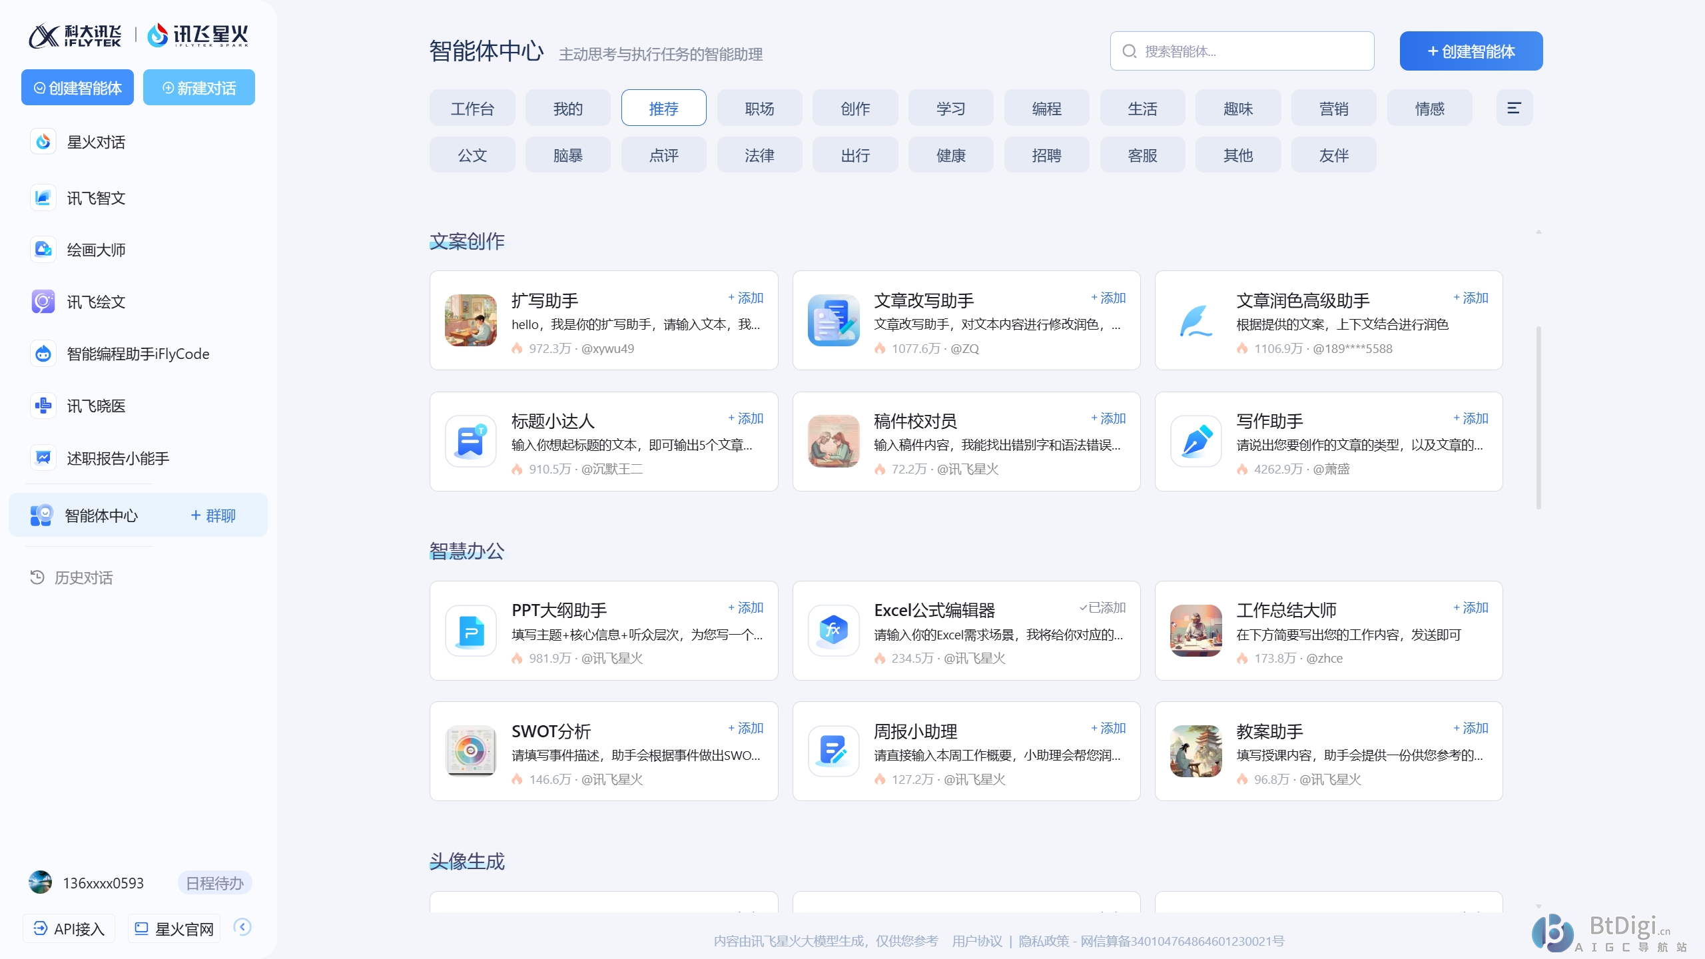
Task: Click the 讯飞星火 logo
Action: pos(198,35)
